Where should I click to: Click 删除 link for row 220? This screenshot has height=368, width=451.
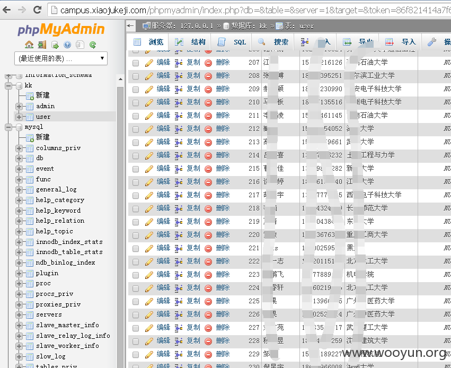[223, 235]
